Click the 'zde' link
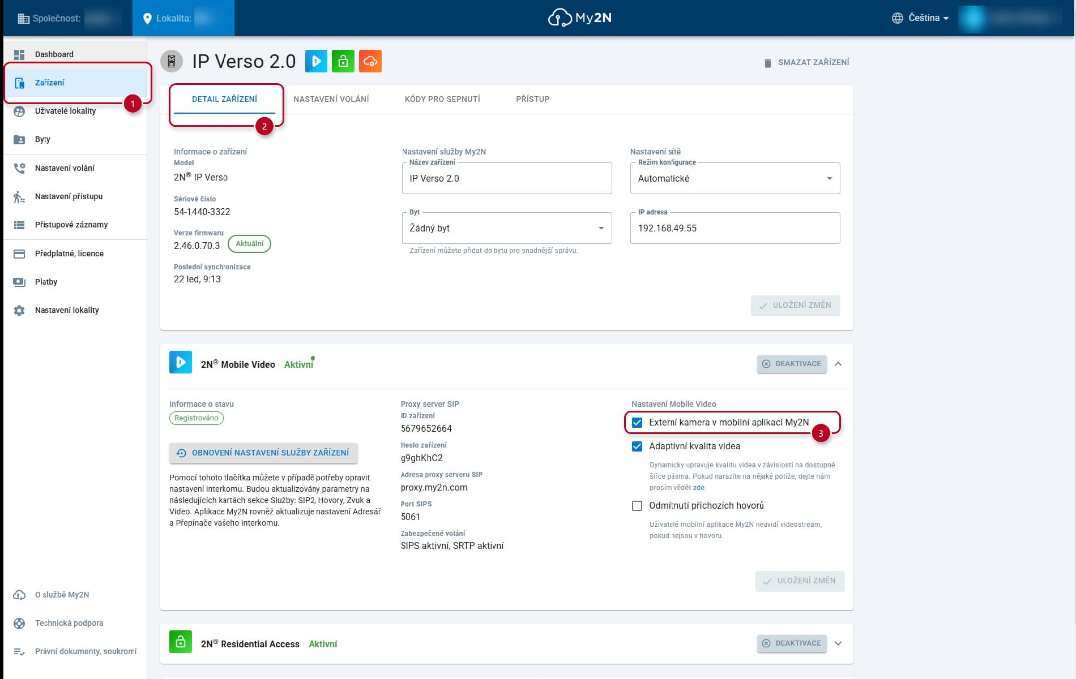 point(699,488)
